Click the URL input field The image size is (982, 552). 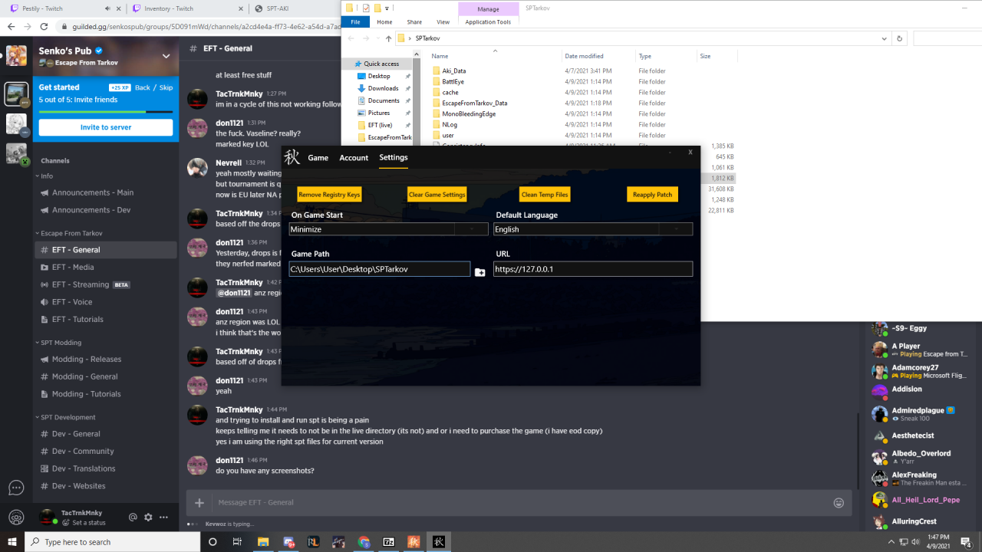[593, 269]
